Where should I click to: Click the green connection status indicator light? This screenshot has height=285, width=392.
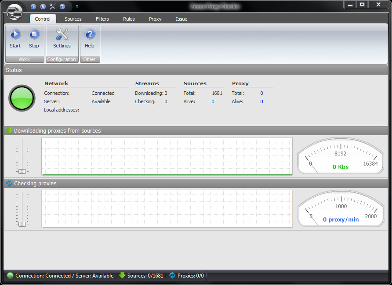pos(22,98)
